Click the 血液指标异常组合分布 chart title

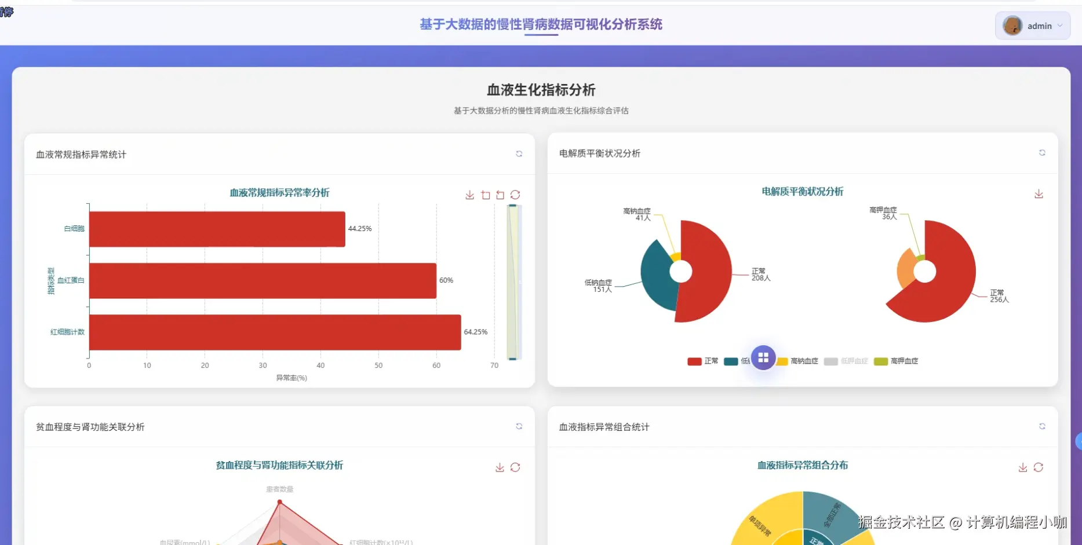803,465
